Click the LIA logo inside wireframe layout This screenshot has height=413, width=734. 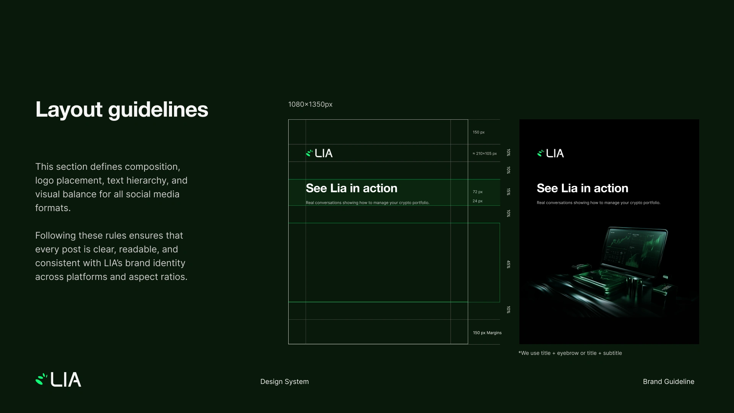pyautogui.click(x=319, y=153)
